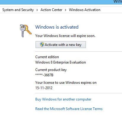Click the blue window title bar

[61, 2]
